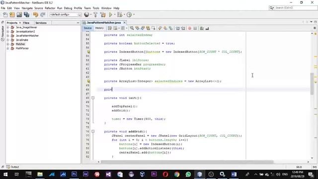Switch the editor to History view
Screen dimensions: 318x179
[99, 28]
